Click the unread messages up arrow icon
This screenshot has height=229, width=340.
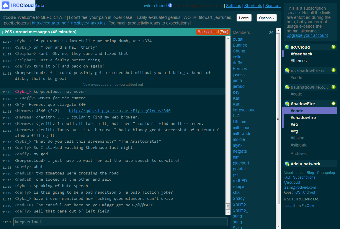(3, 32)
